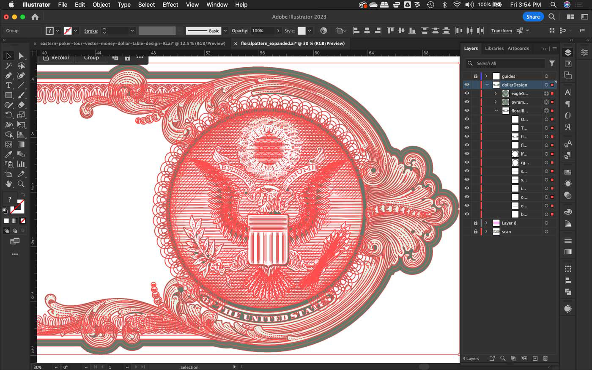Viewport: 592px width, 370px height.
Task: Select the Selection tool arrow
Action: (8, 56)
